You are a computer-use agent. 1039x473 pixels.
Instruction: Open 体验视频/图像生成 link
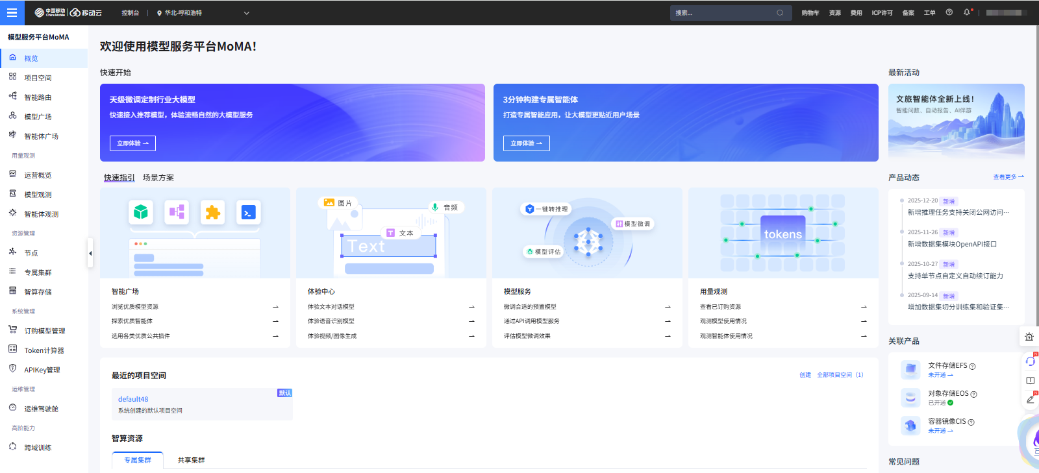(332, 336)
